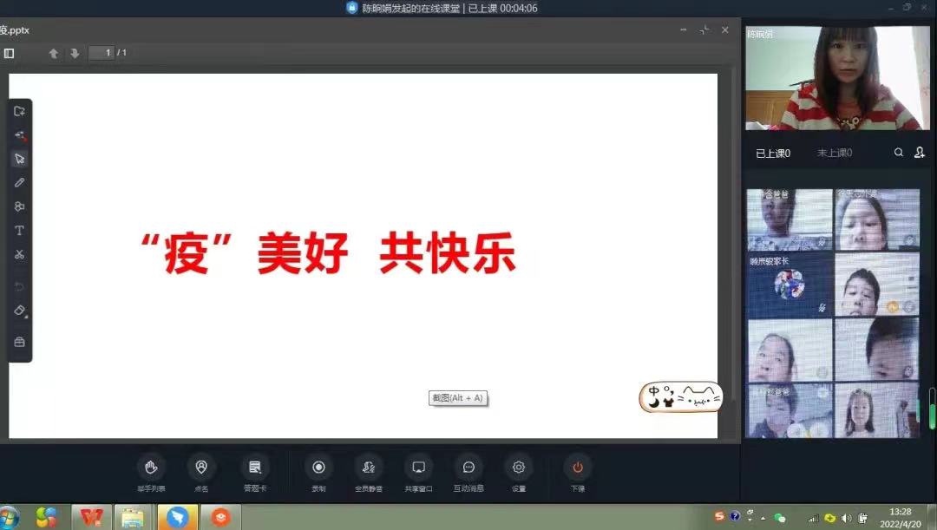Select the Text tool in the left toolbar
The height and width of the screenshot is (530, 937).
point(19,230)
